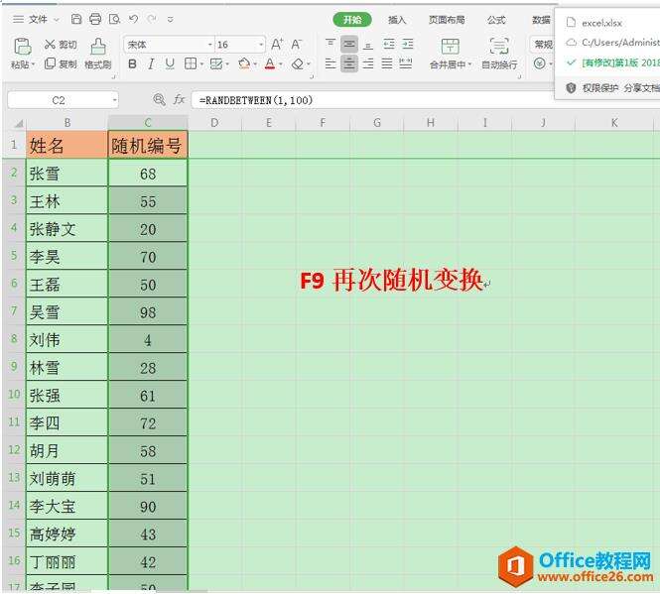The width and height of the screenshot is (660, 594).
Task: Click the cell Borders icon
Action: 191,63
